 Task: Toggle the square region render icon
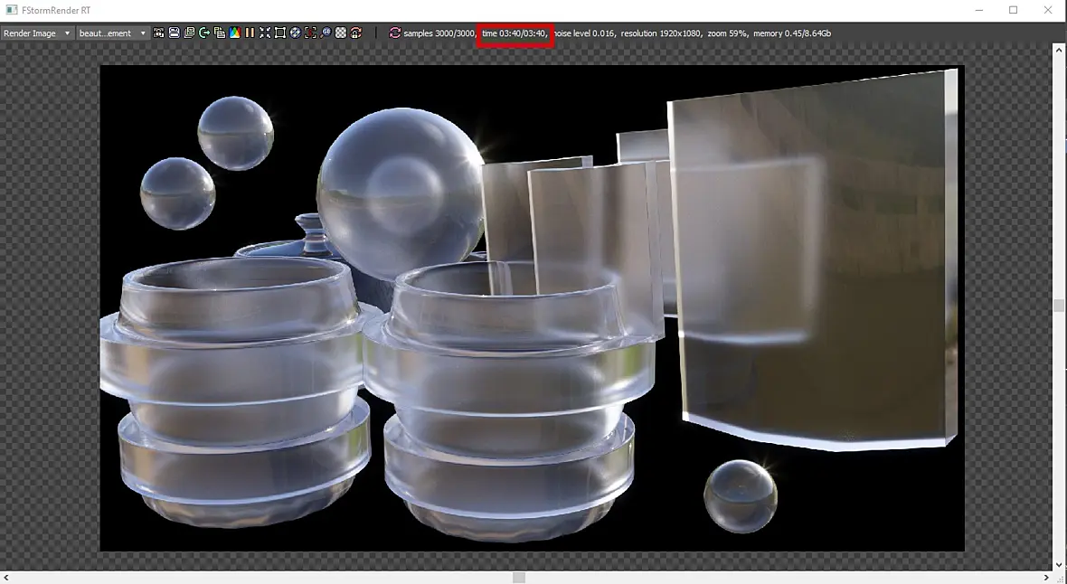click(x=279, y=33)
